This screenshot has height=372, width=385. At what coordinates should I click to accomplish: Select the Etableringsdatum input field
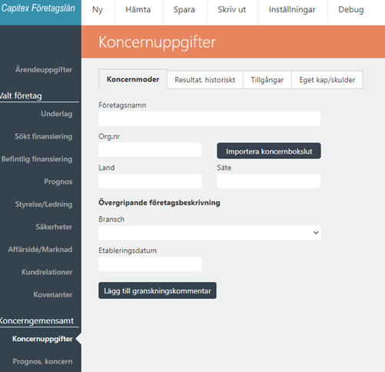pyautogui.click(x=150, y=264)
